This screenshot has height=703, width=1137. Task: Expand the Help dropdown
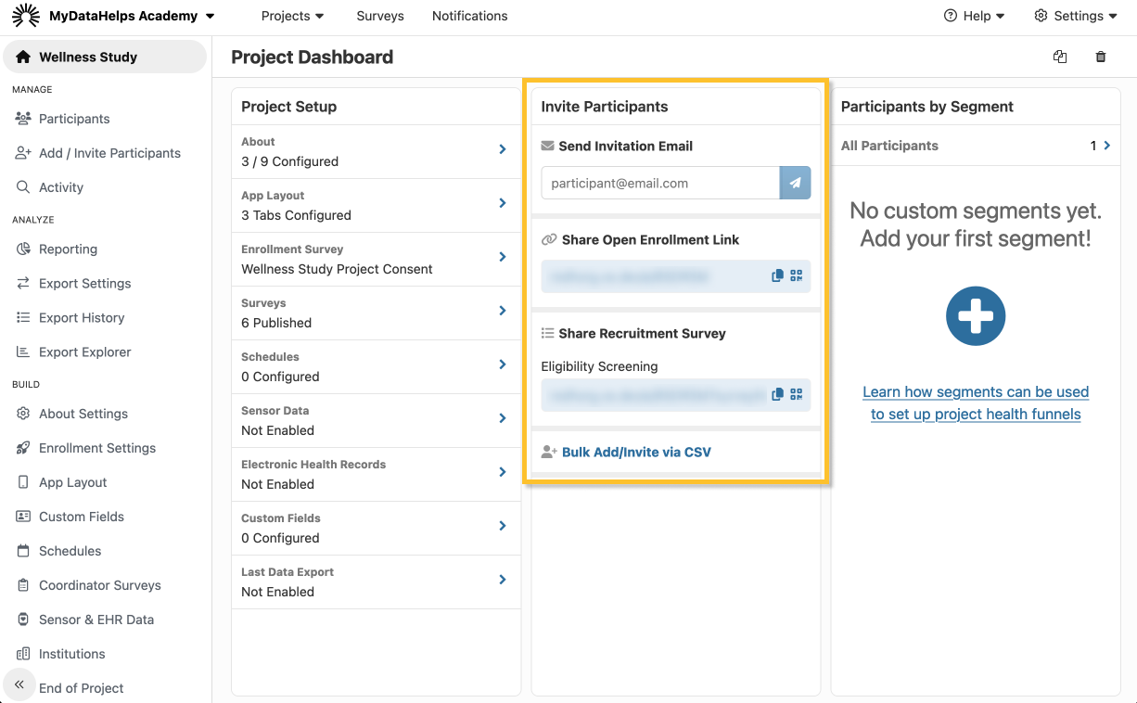click(x=975, y=16)
